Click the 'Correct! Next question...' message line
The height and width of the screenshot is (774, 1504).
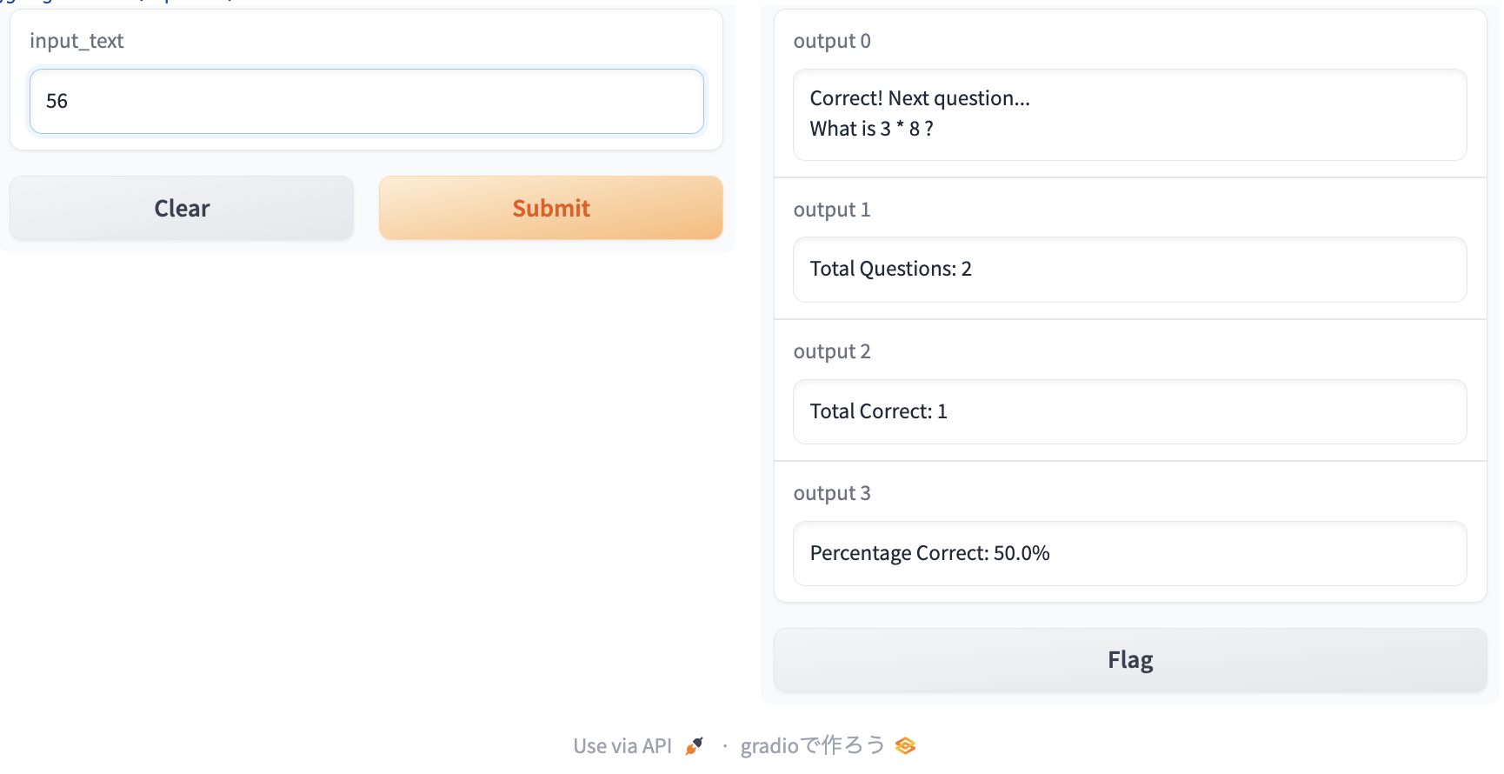coord(920,98)
